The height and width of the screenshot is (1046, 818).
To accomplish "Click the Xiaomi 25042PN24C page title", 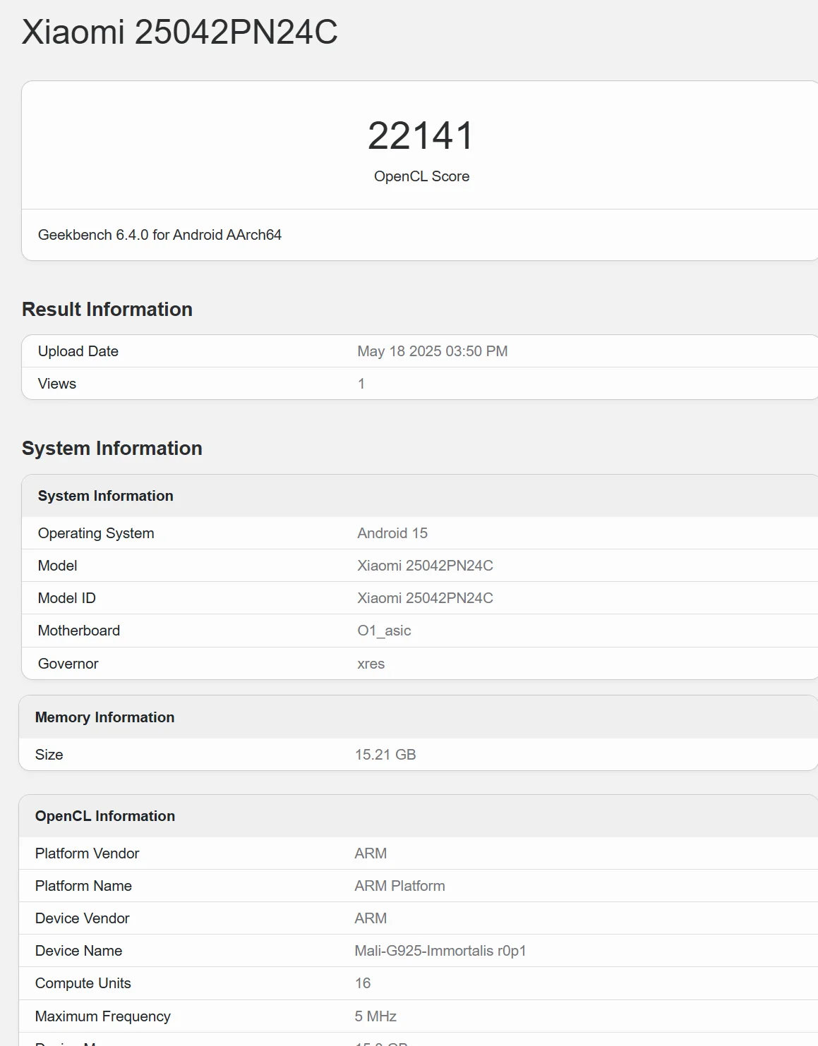I will point(180,32).
